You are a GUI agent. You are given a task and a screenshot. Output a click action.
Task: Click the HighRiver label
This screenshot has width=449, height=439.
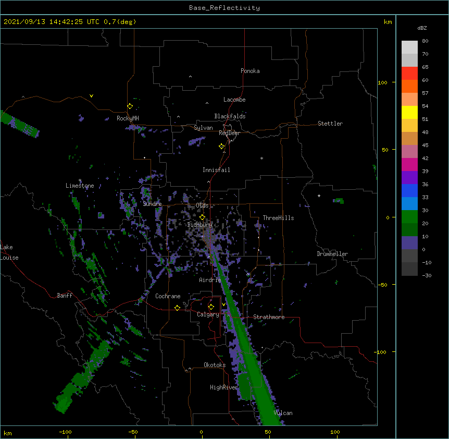[224, 387]
